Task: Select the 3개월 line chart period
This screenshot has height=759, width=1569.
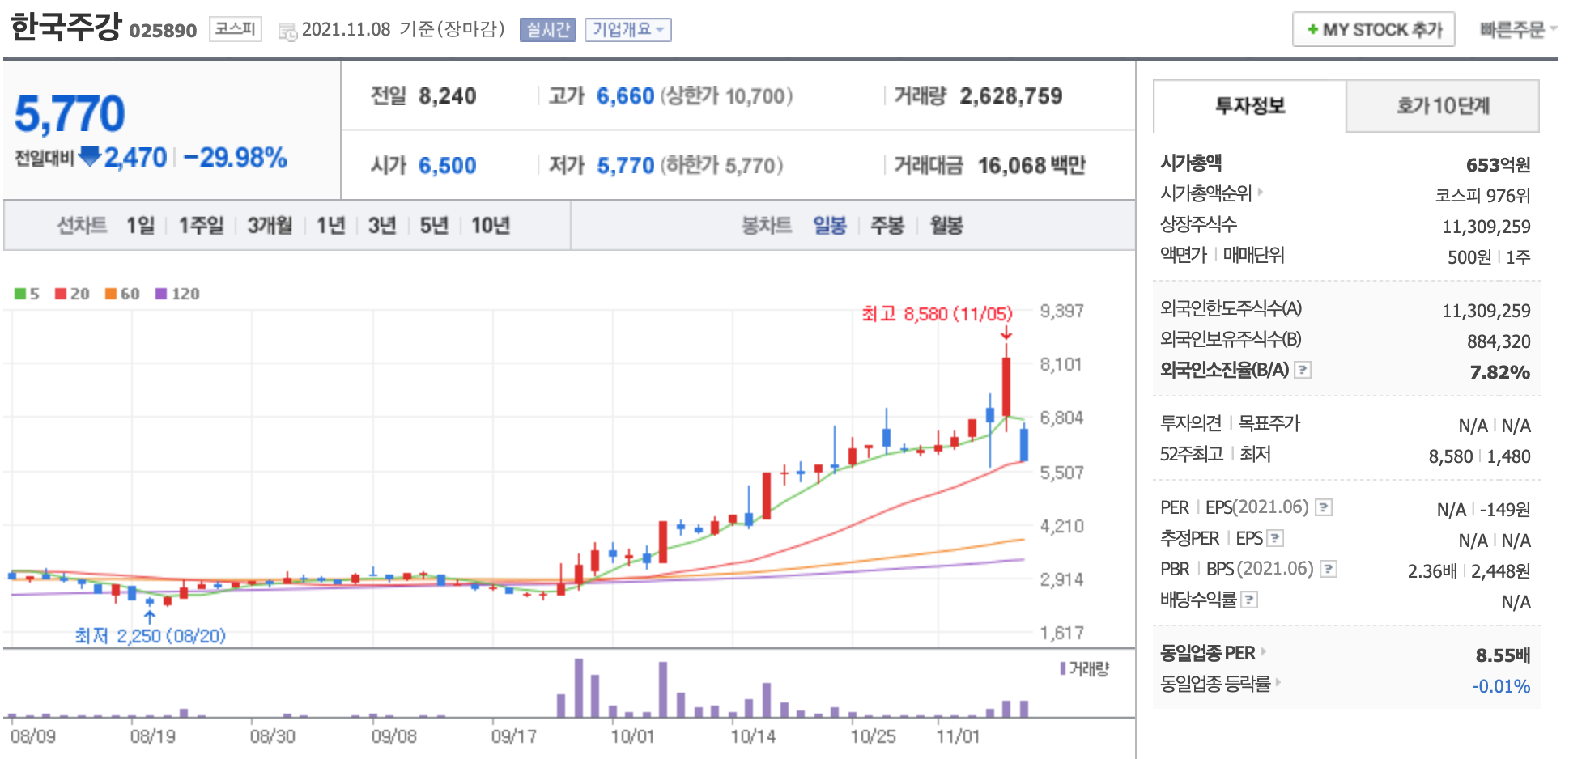Action: [x=270, y=225]
